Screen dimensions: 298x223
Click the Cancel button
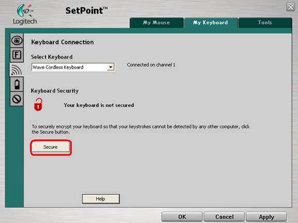pyautogui.click(x=224, y=217)
